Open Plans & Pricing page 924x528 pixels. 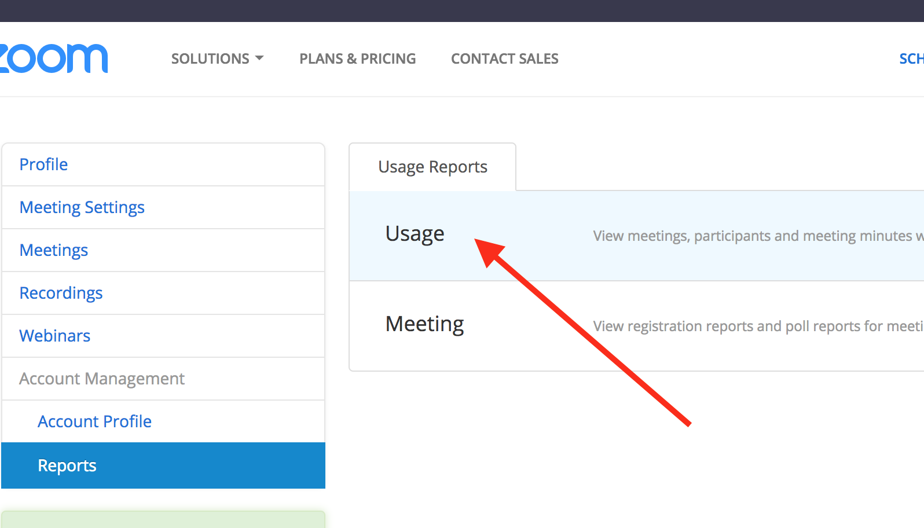(x=357, y=58)
